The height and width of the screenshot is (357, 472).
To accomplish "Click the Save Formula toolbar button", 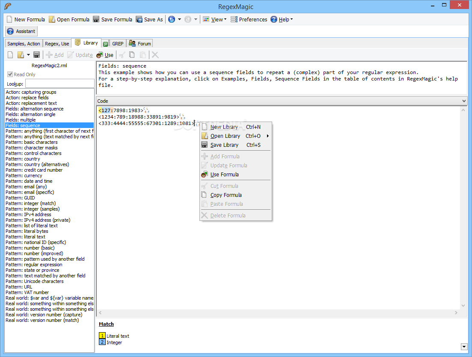I will pos(113,20).
